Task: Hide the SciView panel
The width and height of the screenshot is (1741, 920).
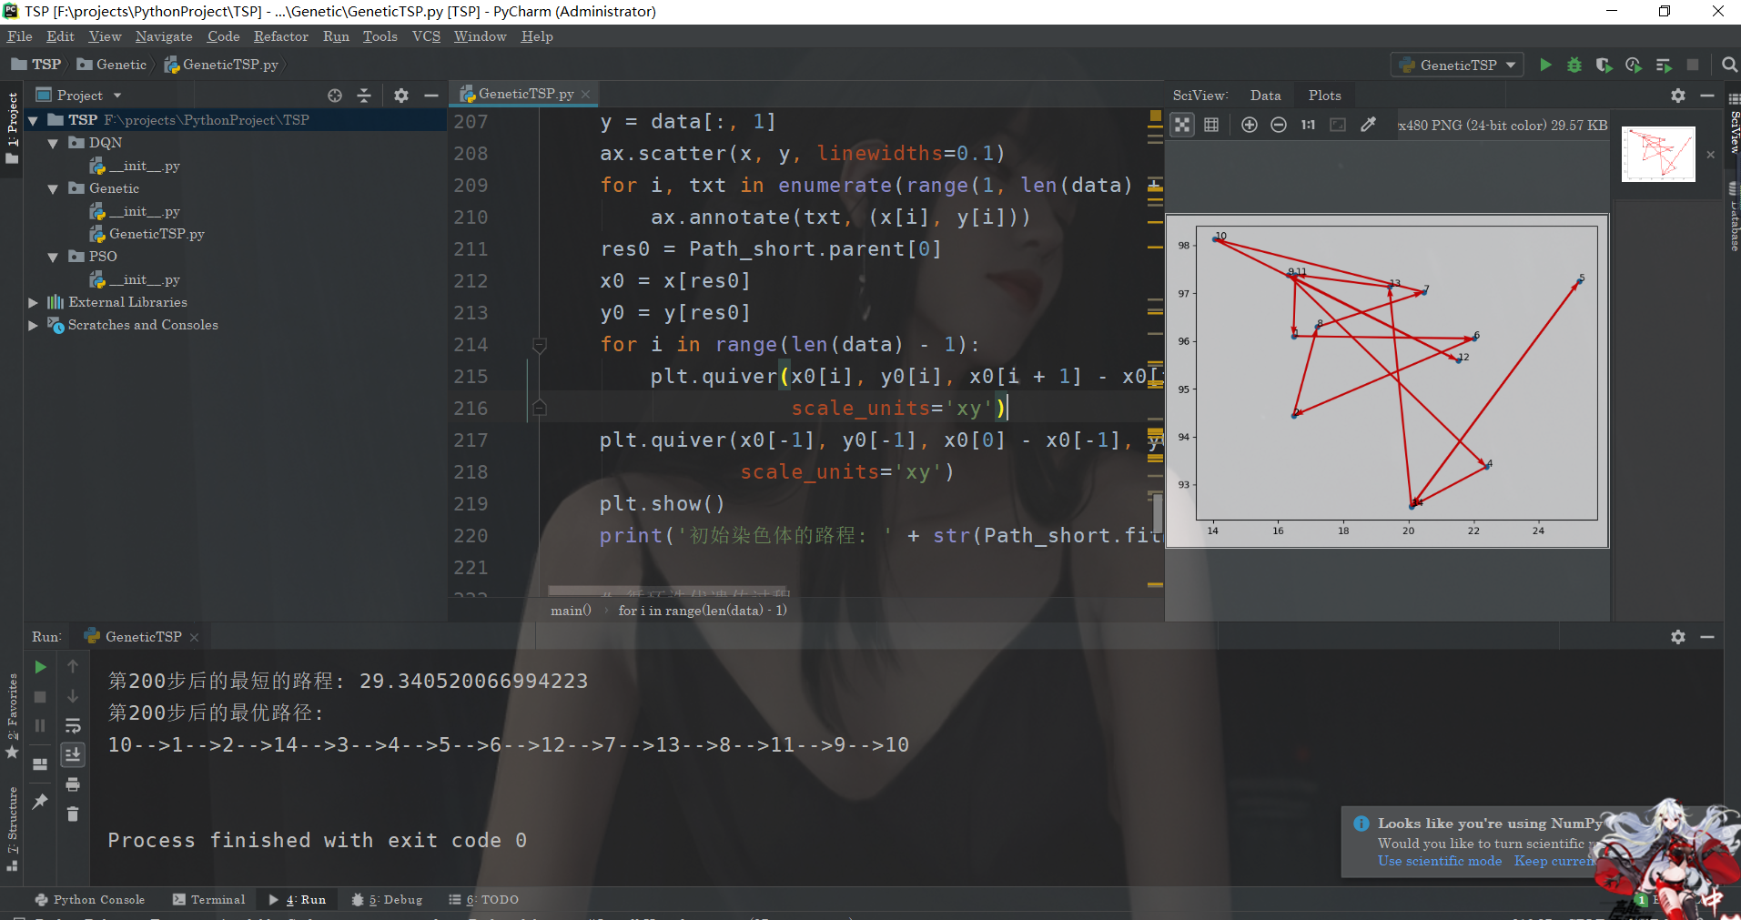Action: click(1707, 96)
